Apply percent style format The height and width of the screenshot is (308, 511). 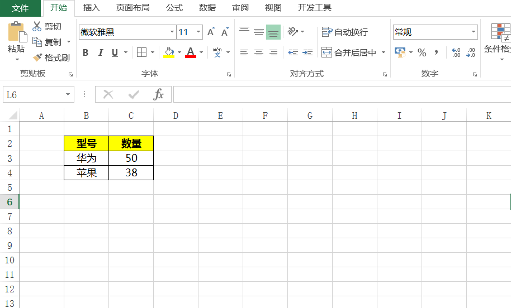422,52
